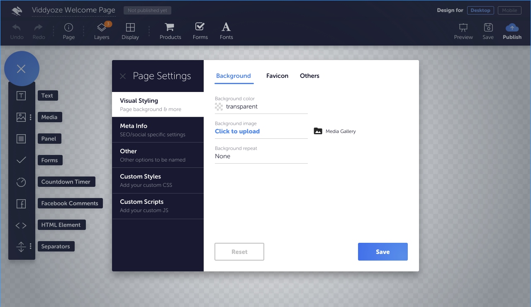Open Products cart icon in toolbar
The height and width of the screenshot is (307, 531).
pos(170,27)
